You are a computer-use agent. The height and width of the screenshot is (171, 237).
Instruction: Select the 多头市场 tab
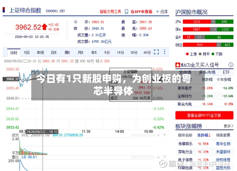click(207, 72)
